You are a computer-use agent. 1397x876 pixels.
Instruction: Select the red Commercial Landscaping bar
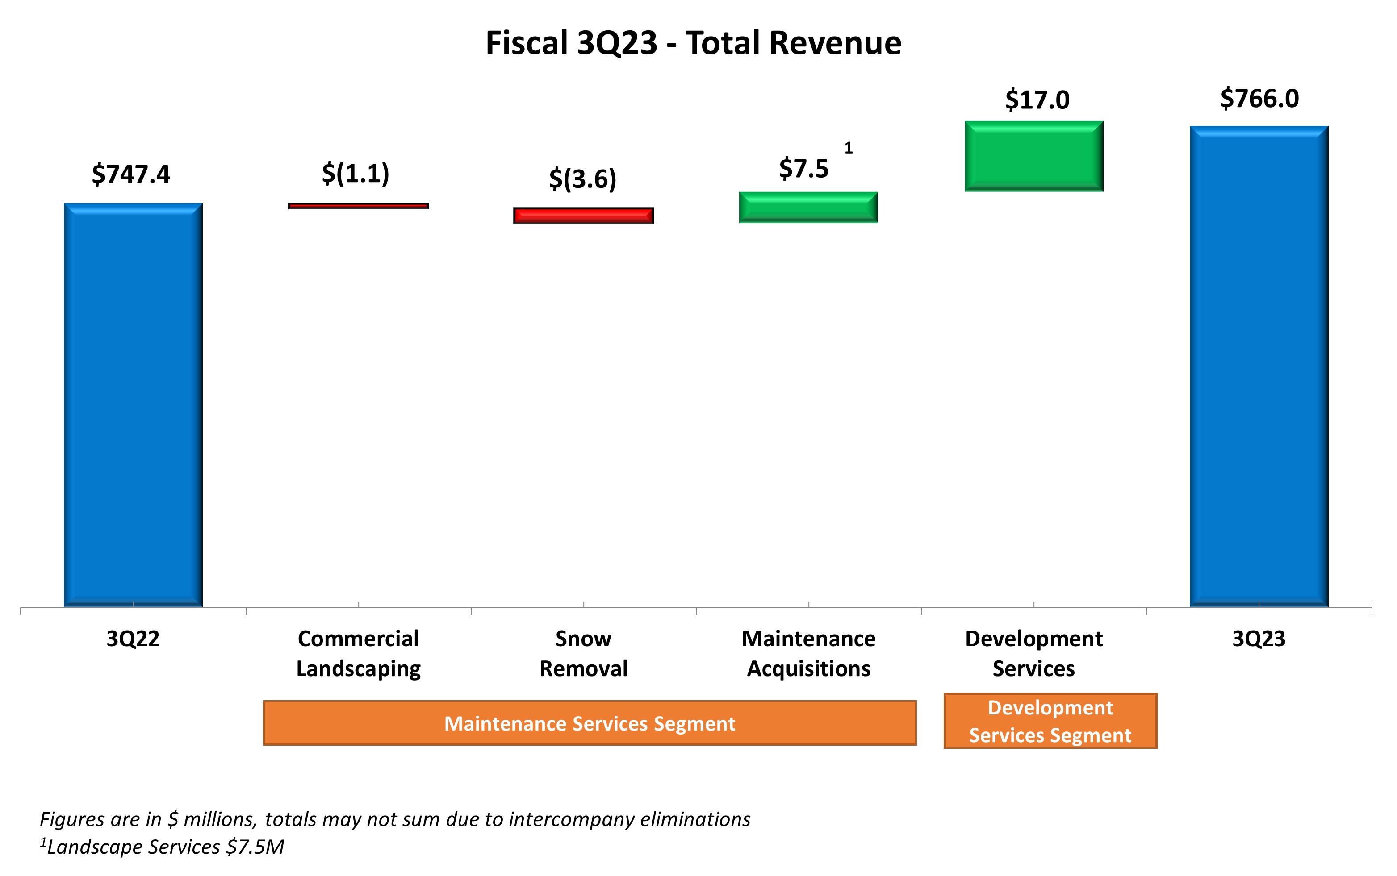(358, 206)
